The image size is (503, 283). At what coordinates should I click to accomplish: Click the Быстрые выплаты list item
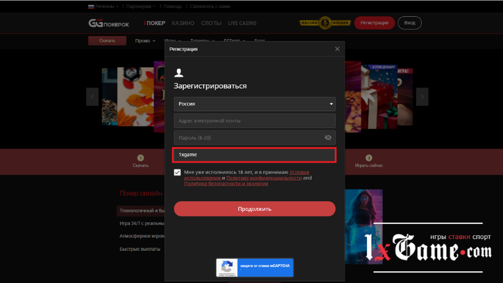[x=140, y=249]
